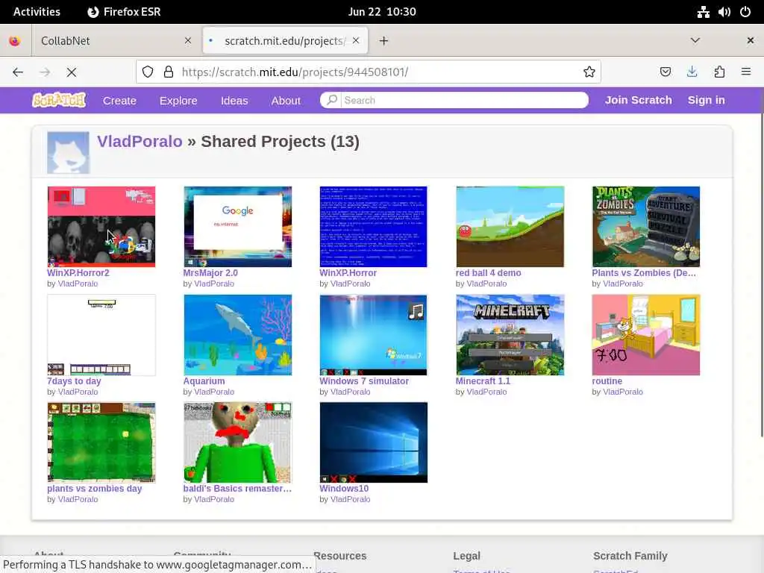Image resolution: width=764 pixels, height=573 pixels.
Task: Click the routine title link
Action: coord(607,381)
